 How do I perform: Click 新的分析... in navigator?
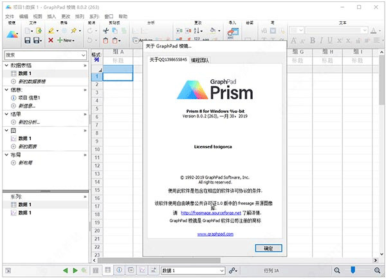tap(29, 122)
